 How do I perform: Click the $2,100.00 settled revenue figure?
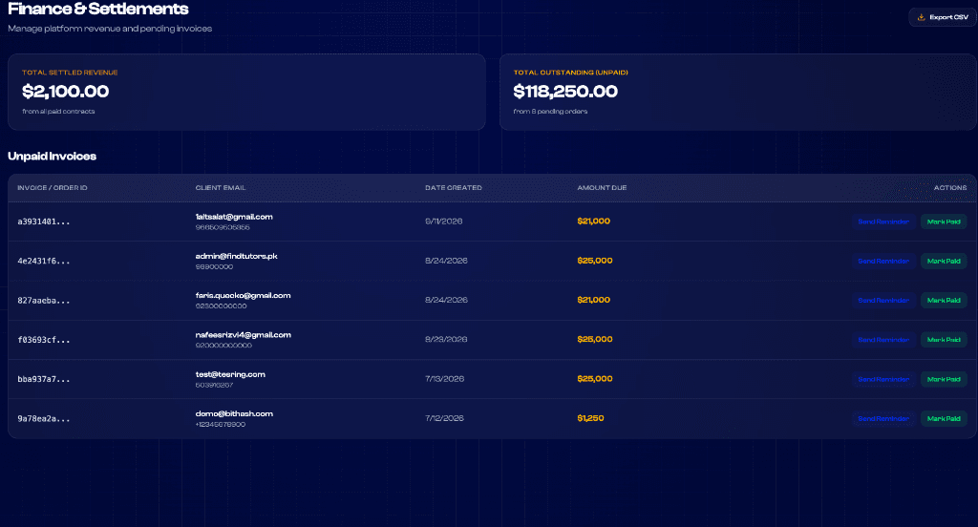click(x=66, y=91)
